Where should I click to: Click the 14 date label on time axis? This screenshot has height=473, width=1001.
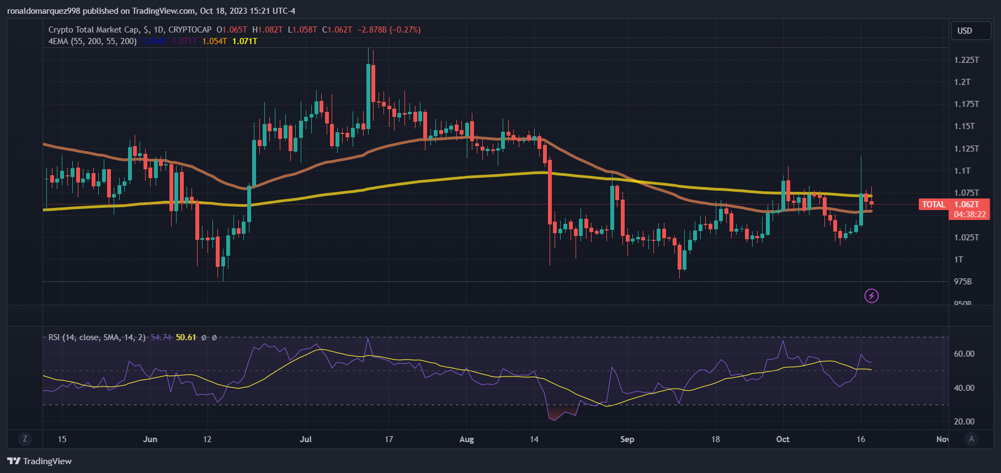click(534, 439)
